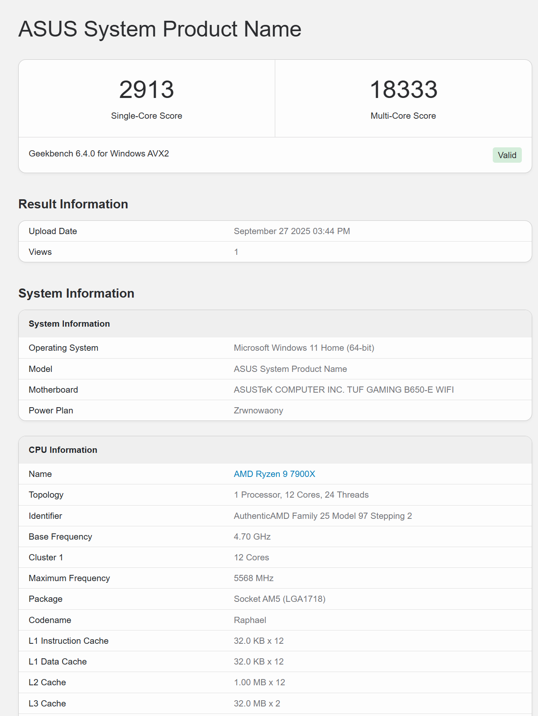Click the System Information table header
The image size is (538, 716).
point(69,324)
